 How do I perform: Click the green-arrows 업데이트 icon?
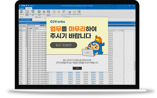coord(79,12)
